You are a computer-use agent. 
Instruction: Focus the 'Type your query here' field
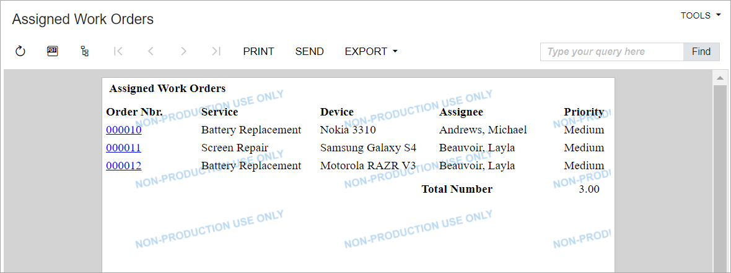(611, 52)
